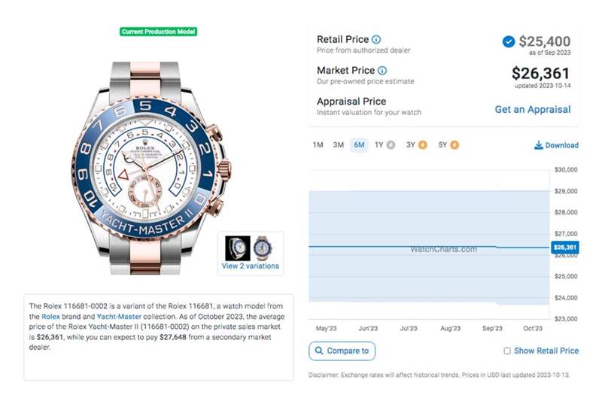Screen dimensions: 602x398
Task: Click the Retail Price info icon
Action: (x=376, y=39)
